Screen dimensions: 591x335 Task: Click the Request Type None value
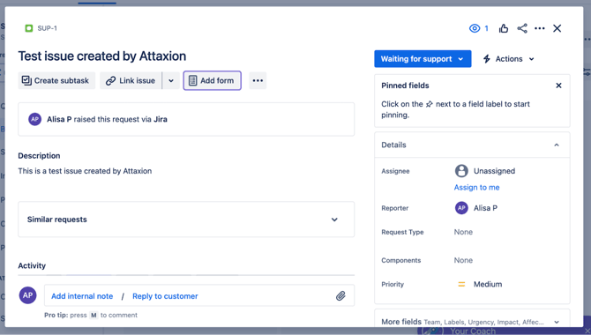tap(463, 232)
